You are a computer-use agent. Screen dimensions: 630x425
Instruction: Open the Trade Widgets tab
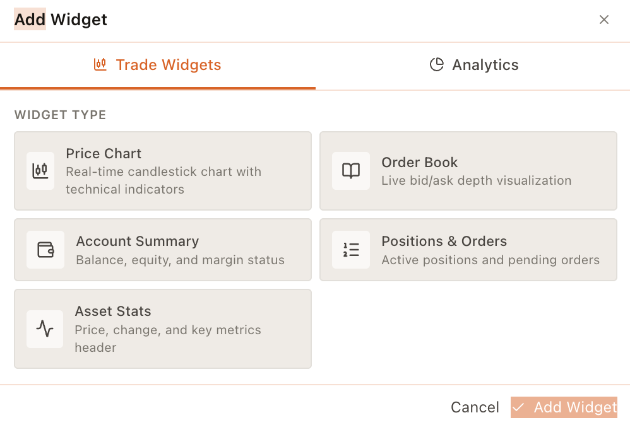click(x=157, y=64)
